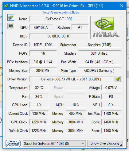Close the NVIDIA Inspector window
The width and height of the screenshot is (129, 151).
(122, 6)
